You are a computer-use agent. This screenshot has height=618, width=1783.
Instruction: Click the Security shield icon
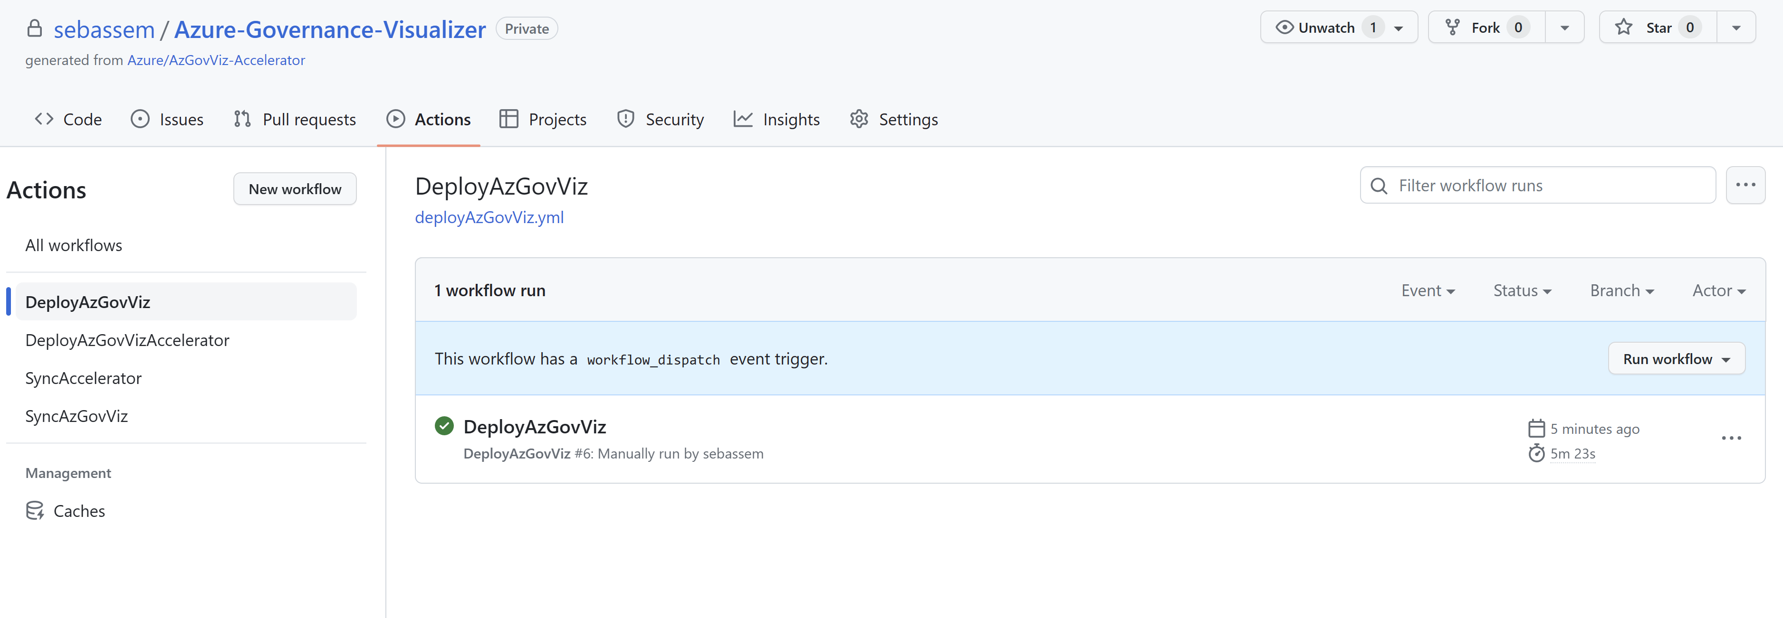[626, 119]
